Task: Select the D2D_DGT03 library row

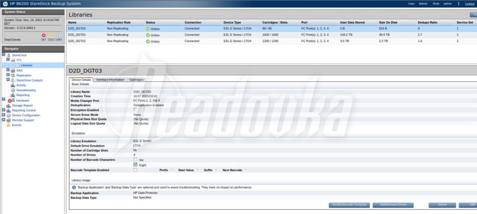Action: click(x=272, y=28)
